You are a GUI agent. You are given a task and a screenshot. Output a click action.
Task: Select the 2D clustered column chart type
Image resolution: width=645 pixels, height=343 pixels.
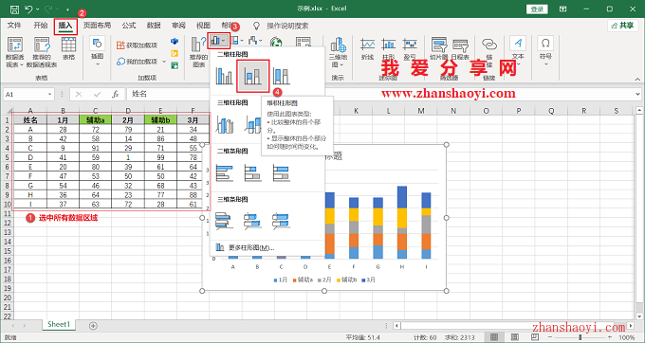coord(224,77)
